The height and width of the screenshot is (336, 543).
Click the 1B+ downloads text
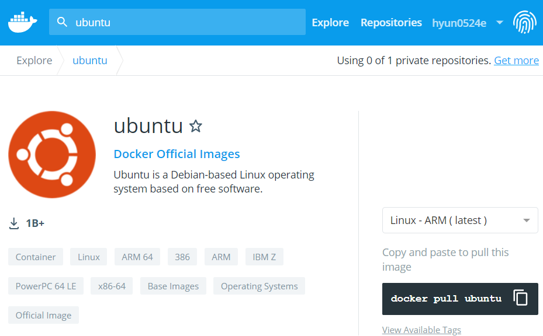[35, 223]
